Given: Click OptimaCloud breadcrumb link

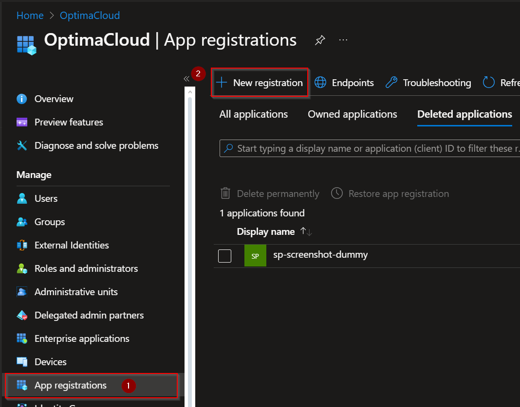Looking at the screenshot, I should (90, 16).
